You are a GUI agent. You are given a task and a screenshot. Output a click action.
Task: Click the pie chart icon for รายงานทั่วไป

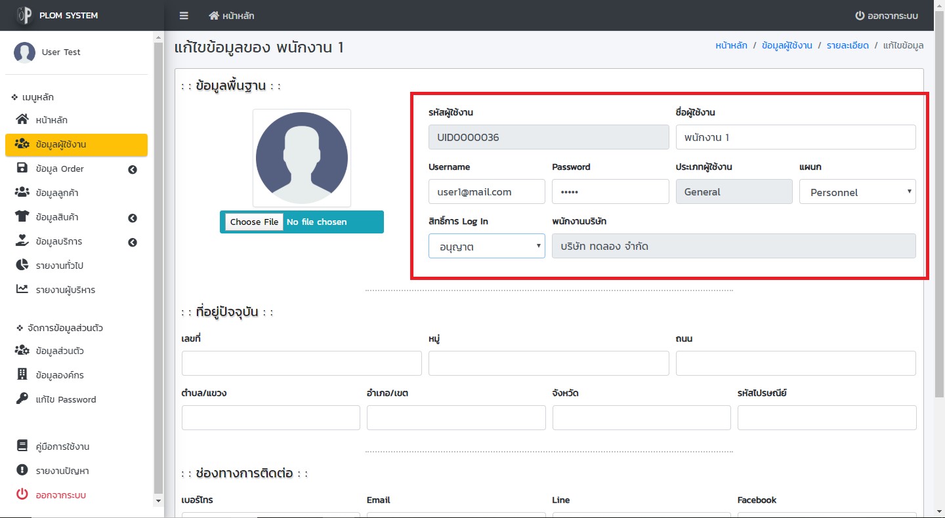coord(22,266)
